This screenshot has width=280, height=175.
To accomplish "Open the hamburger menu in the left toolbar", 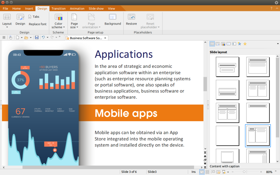I will [x=4, y=37].
